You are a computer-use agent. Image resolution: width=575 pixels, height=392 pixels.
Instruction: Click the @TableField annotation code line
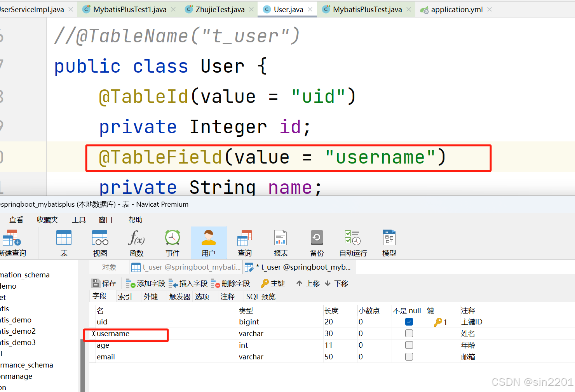pos(272,157)
